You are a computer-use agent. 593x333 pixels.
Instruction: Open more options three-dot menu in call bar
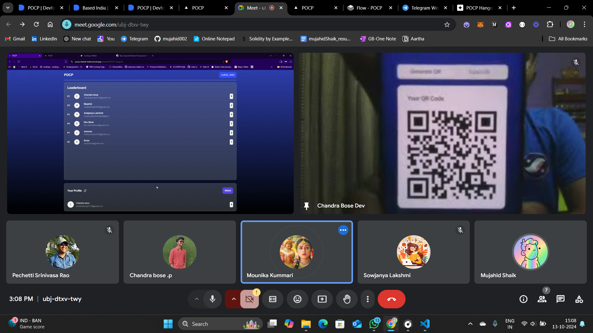pyautogui.click(x=368, y=299)
